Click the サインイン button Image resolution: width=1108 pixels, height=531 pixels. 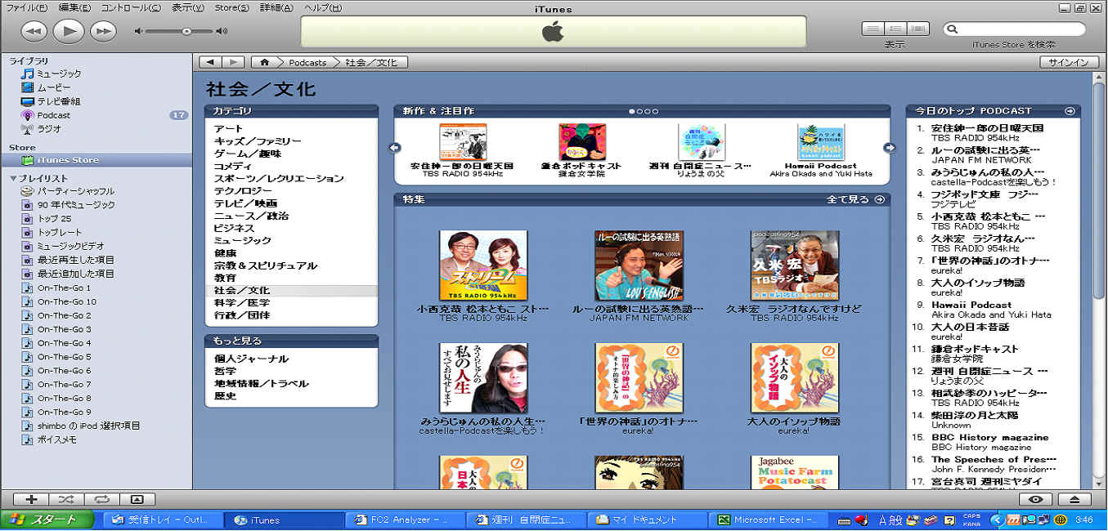(1069, 62)
